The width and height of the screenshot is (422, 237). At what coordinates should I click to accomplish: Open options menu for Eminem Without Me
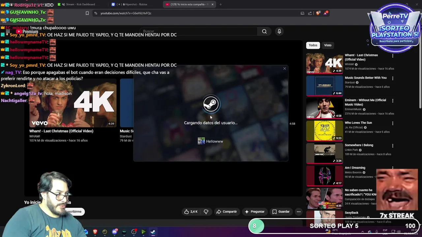pos(393,101)
